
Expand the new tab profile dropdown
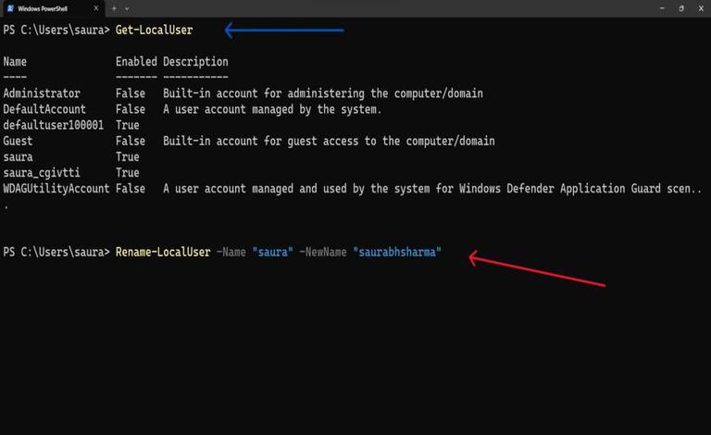[x=127, y=8]
